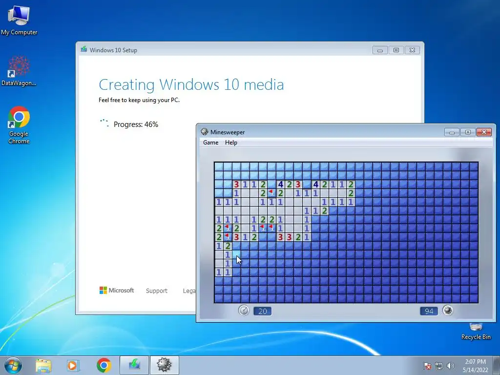
Task: Select the My Computer desktop icon
Action: 19,21
